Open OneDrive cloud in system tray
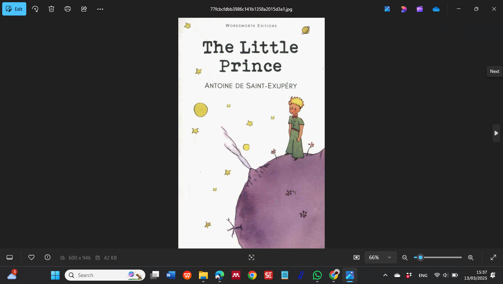The width and height of the screenshot is (503, 284). [x=397, y=275]
